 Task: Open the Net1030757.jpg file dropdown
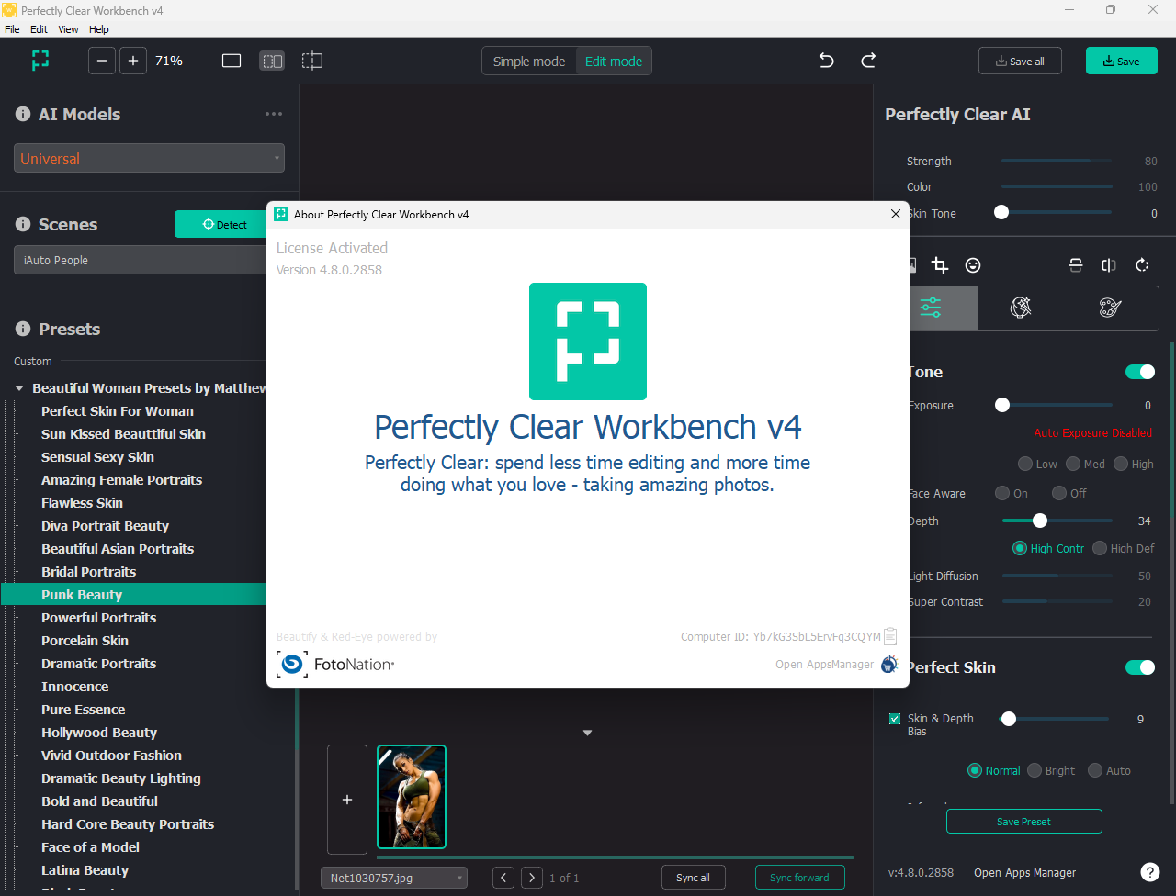pos(394,878)
